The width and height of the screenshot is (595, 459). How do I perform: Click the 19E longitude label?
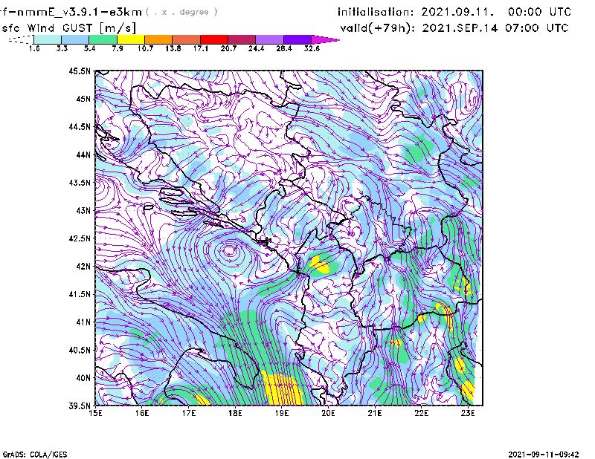click(x=282, y=413)
